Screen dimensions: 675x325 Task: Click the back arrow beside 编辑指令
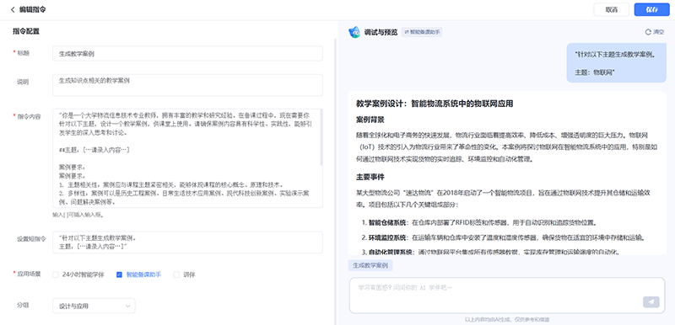(13, 9)
